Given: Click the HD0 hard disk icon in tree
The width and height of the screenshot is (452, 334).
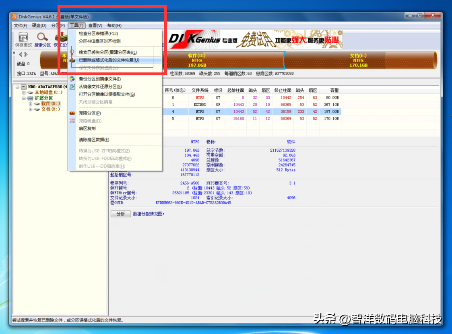Looking at the screenshot, I should (x=24, y=87).
